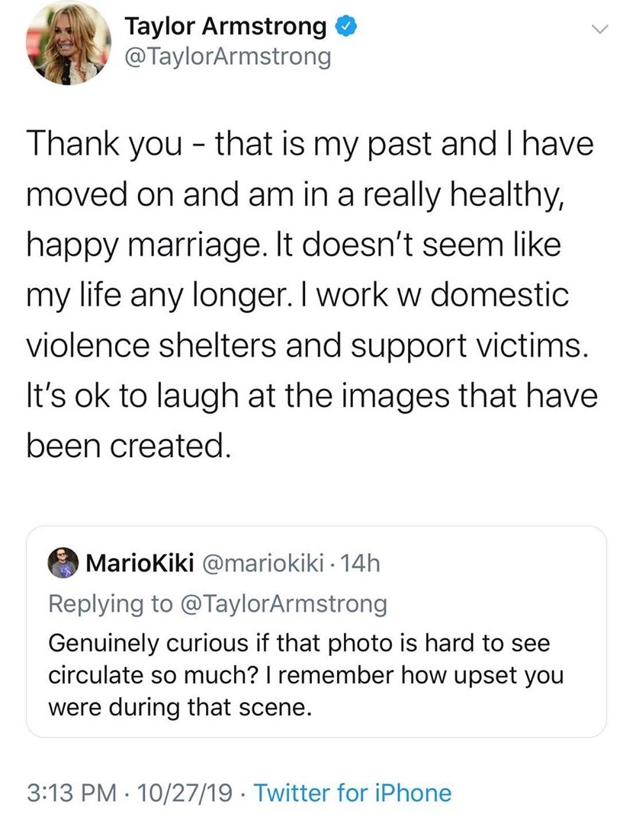Click the Twitter for iPhone link
The height and width of the screenshot is (819, 620).
[x=353, y=793]
